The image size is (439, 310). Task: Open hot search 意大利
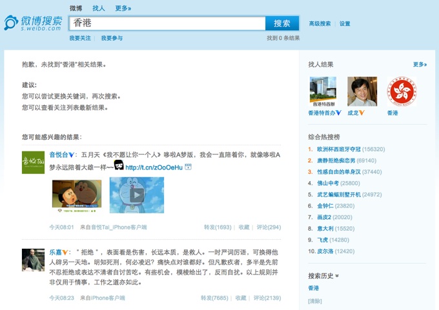point(325,229)
